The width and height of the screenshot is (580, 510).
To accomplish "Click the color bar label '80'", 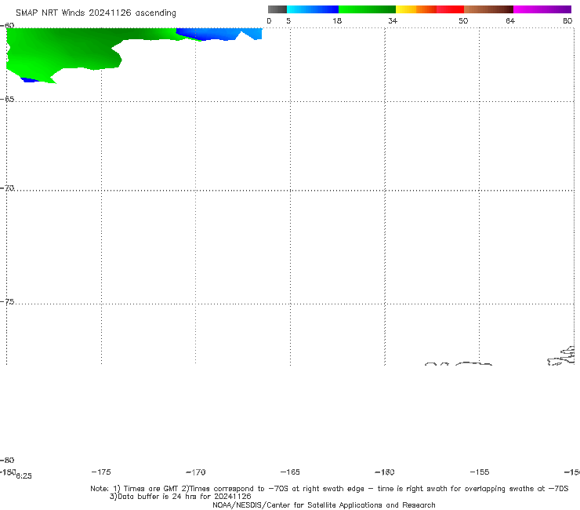I will click(567, 21).
